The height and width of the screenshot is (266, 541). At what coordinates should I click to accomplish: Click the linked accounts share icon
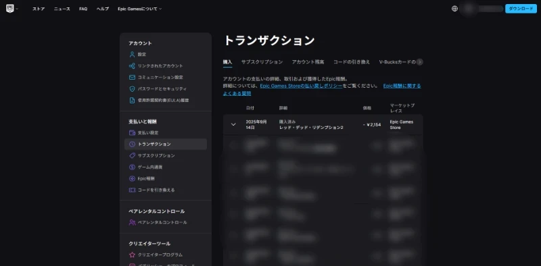tap(132, 65)
